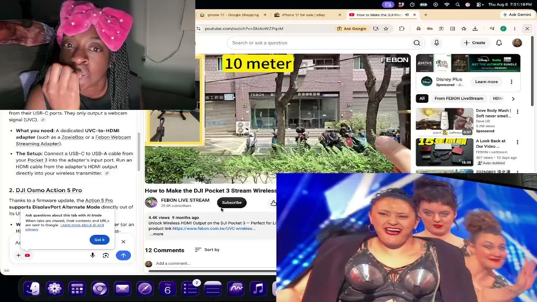Open options for A Look Back video

[517, 142]
